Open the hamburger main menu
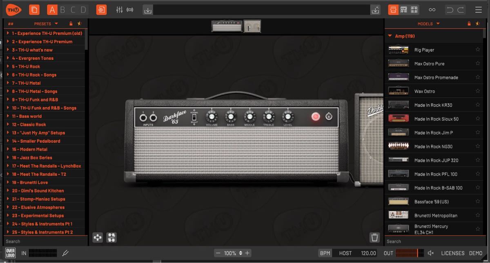 (x=479, y=10)
